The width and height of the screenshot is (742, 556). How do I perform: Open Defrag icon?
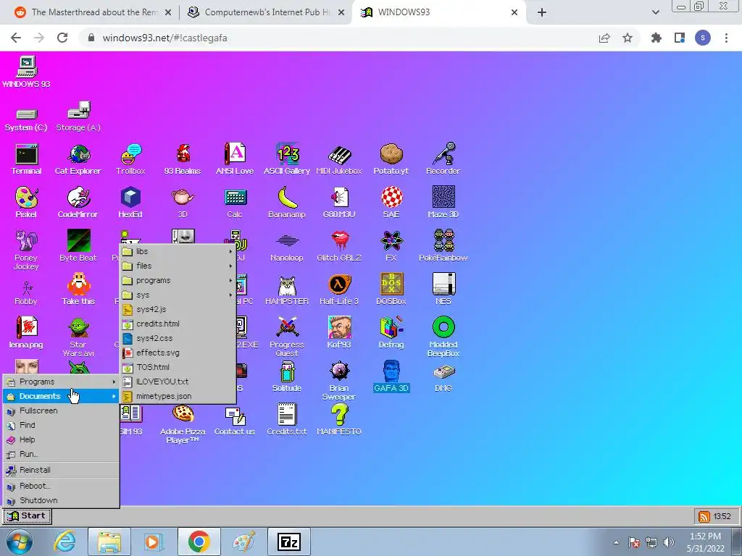point(391,332)
